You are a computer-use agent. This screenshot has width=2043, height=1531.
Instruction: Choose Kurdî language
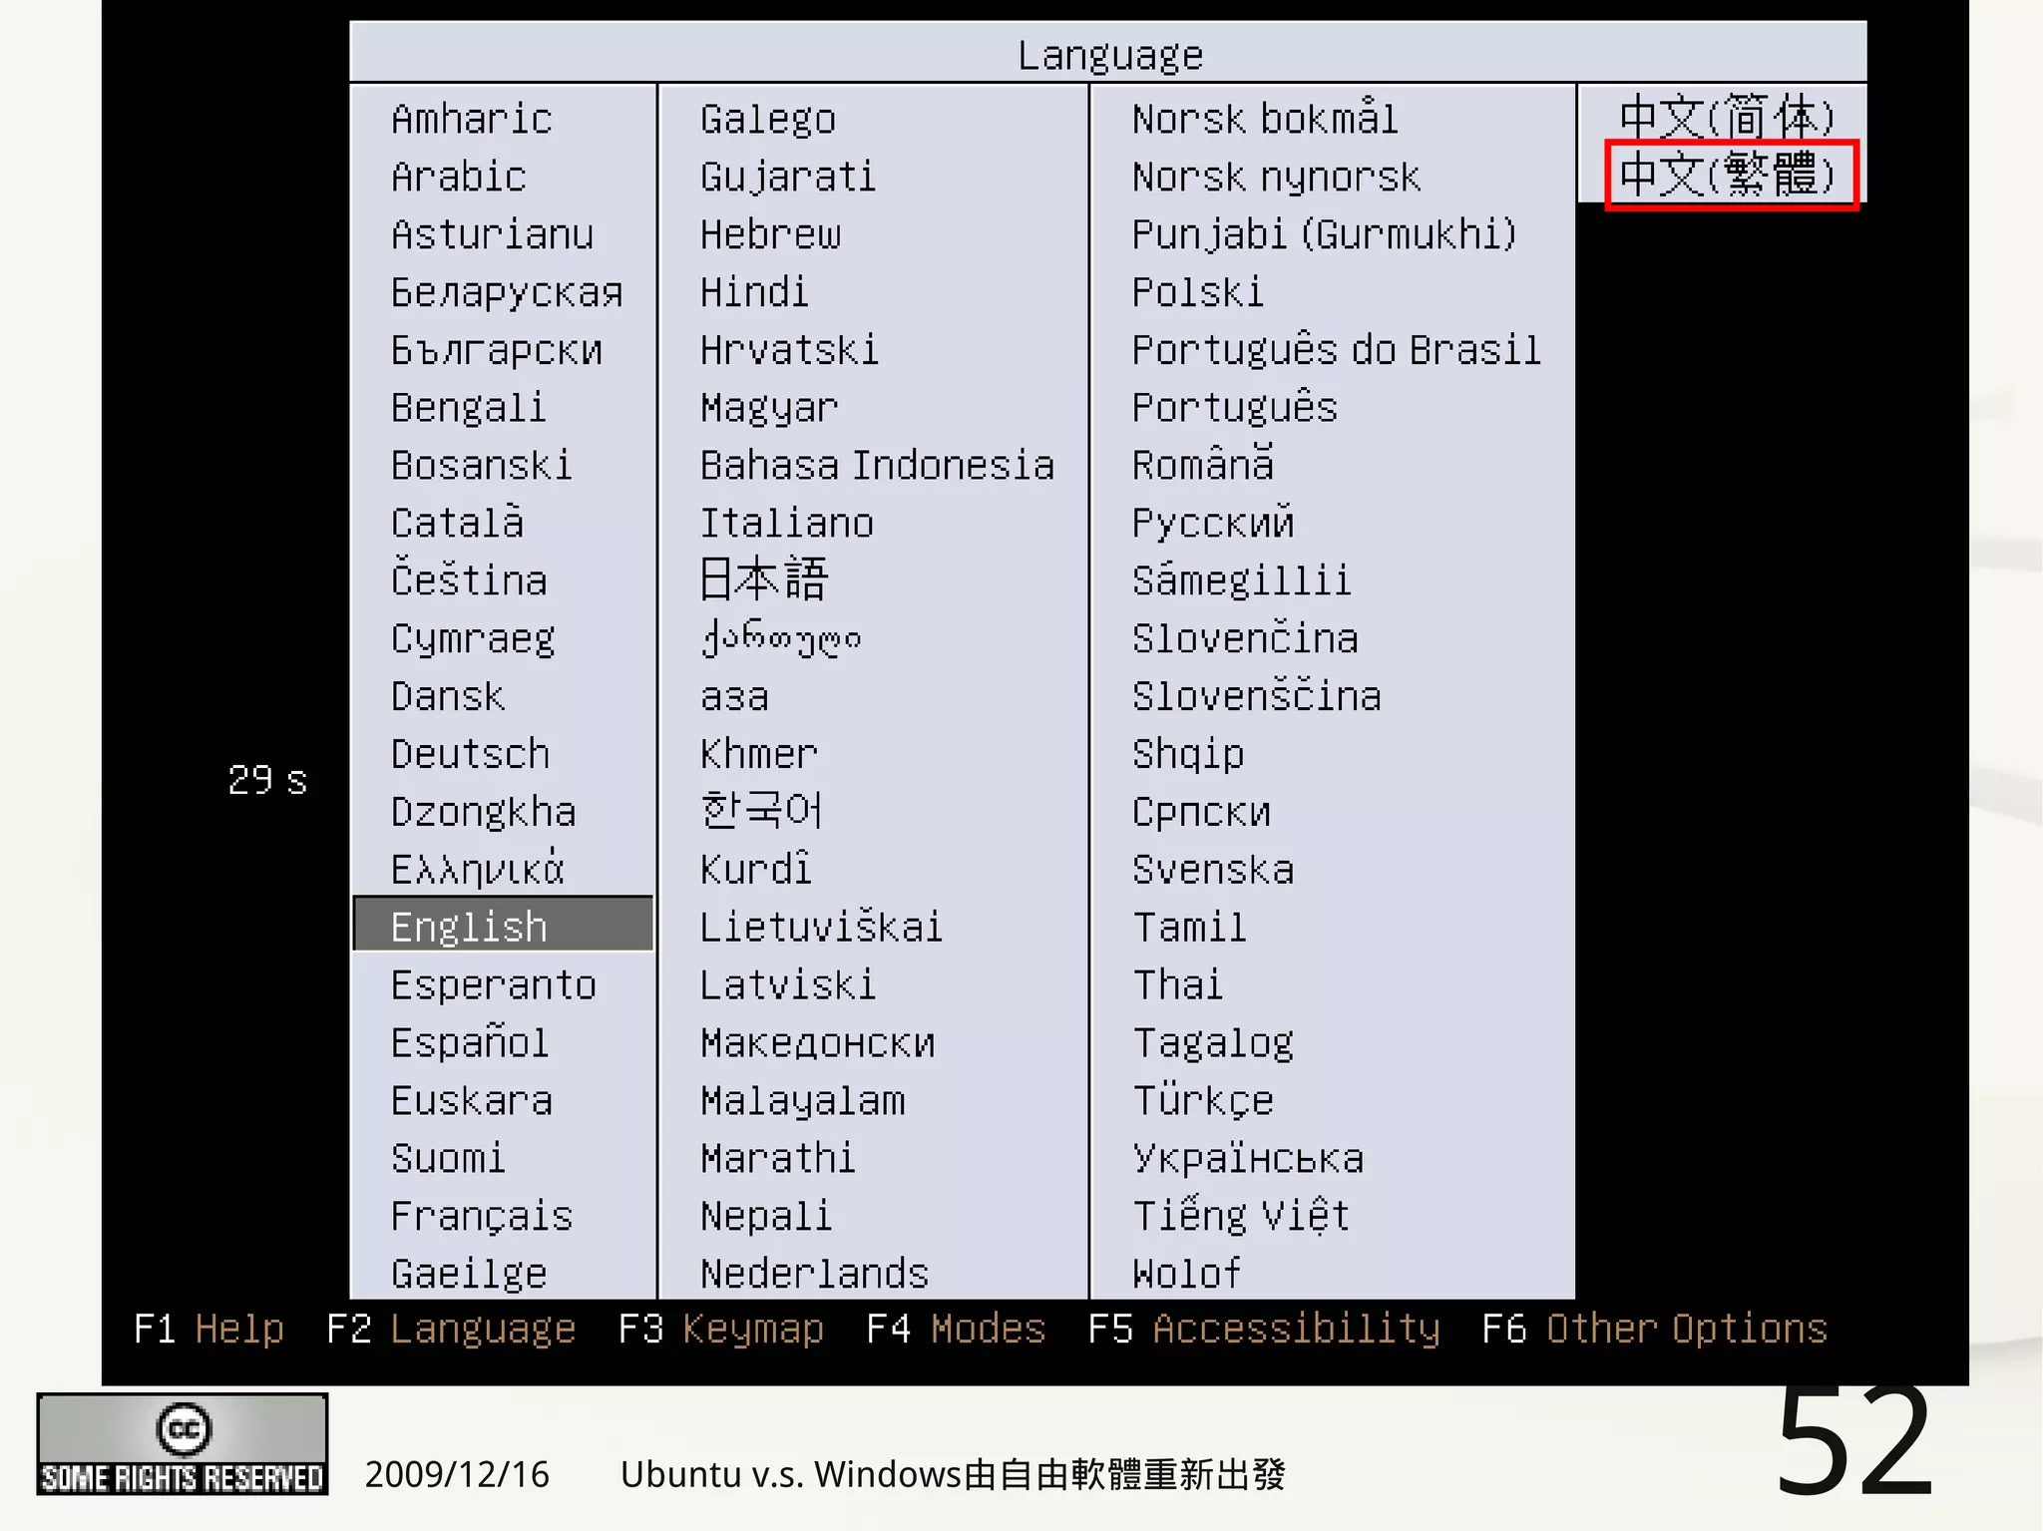pos(755,870)
